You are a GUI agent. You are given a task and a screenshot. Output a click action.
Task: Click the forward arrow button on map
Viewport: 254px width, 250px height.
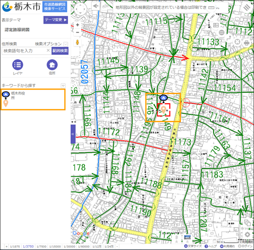coord(105,6)
